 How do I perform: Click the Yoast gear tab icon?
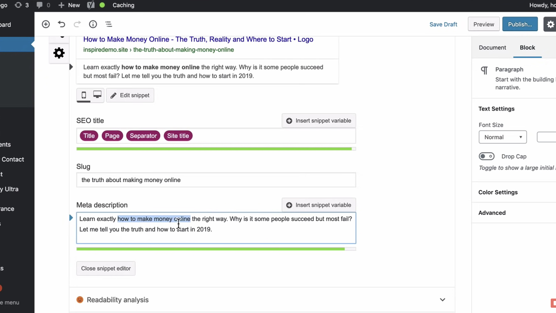click(x=59, y=53)
